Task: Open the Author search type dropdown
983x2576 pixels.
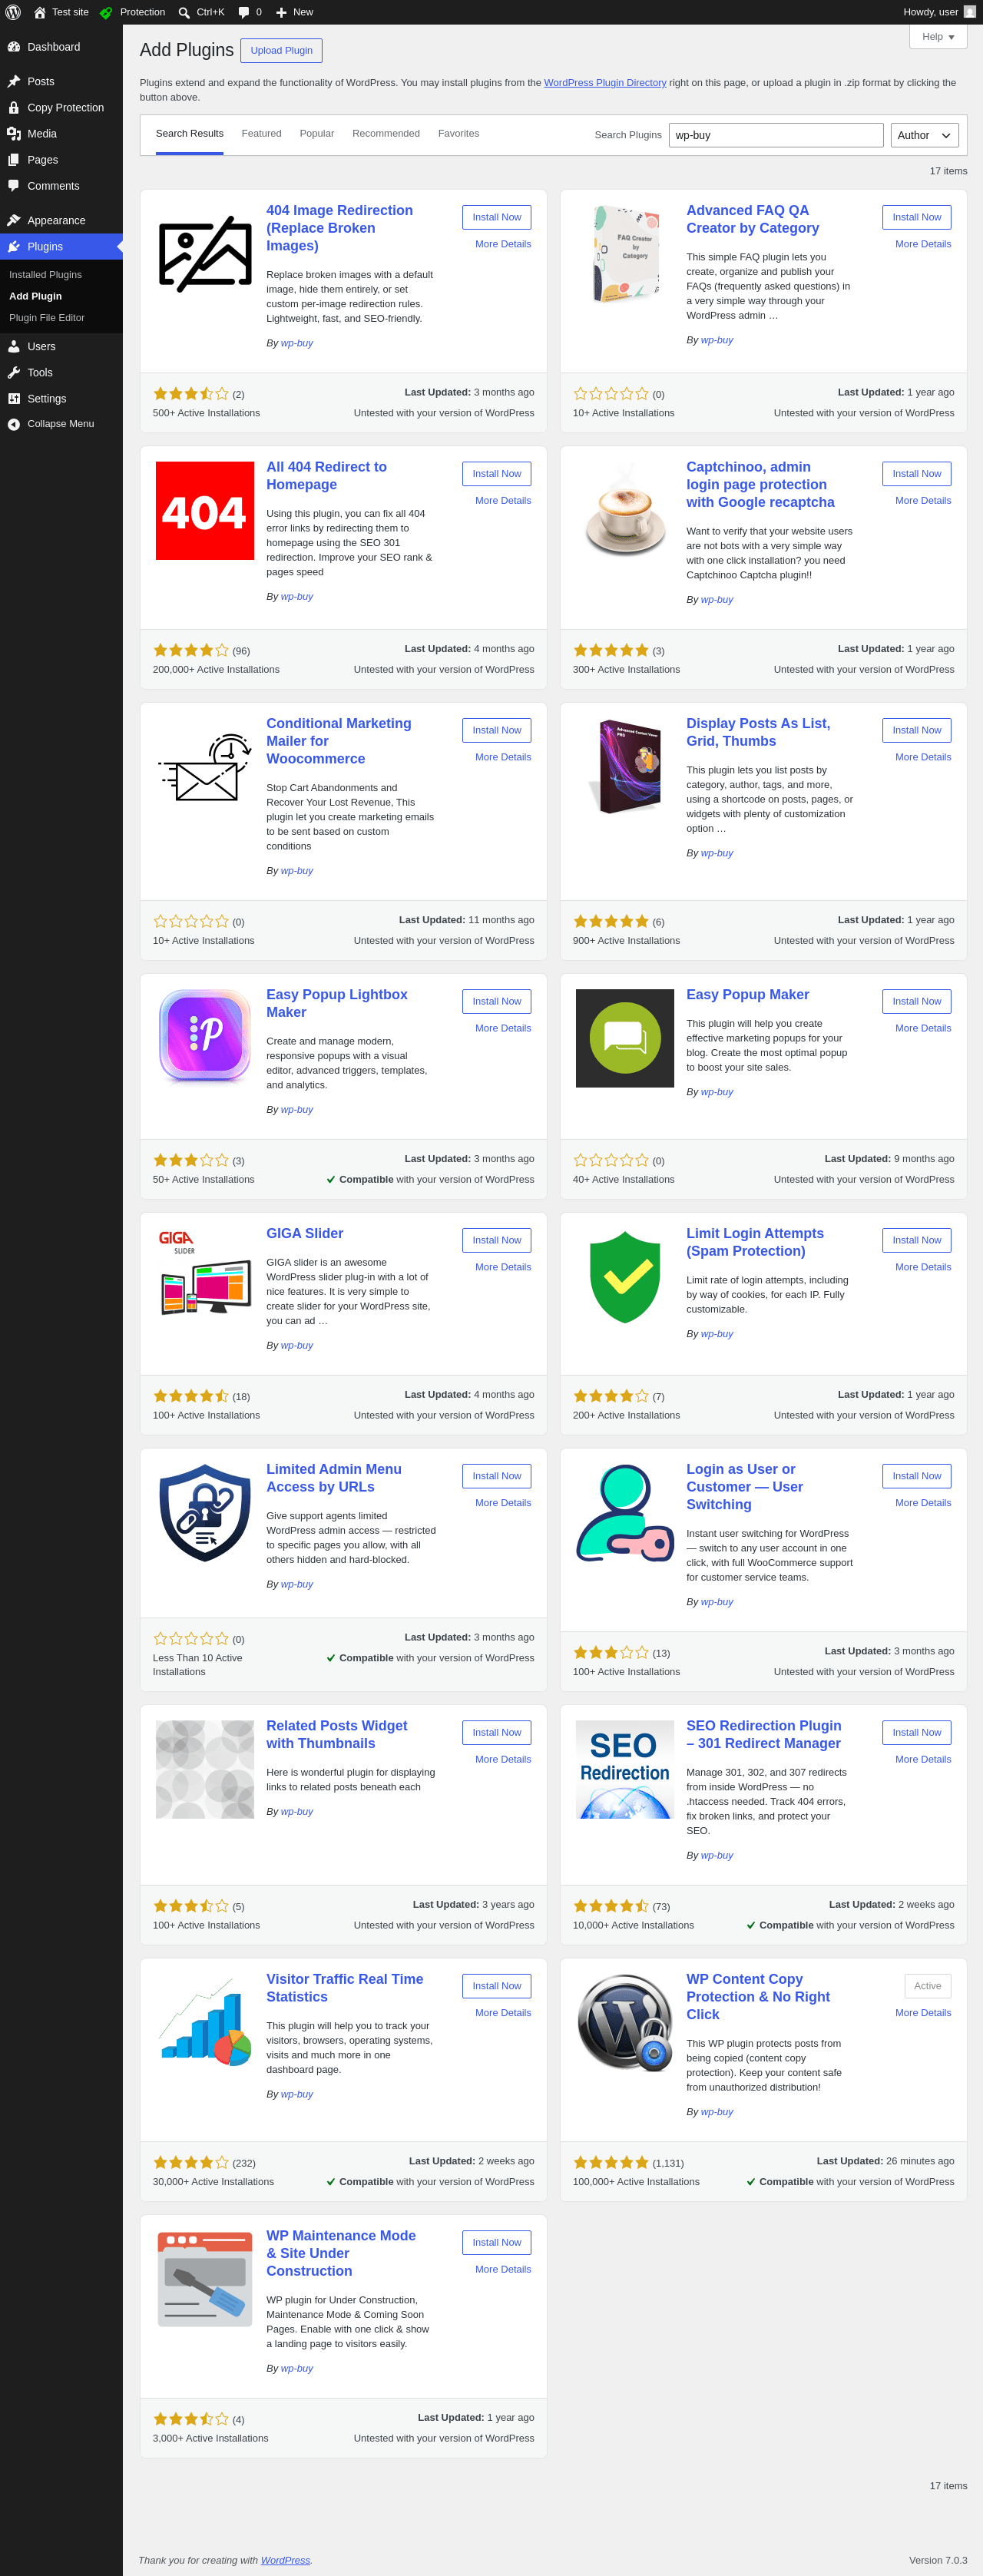Action: click(924, 135)
